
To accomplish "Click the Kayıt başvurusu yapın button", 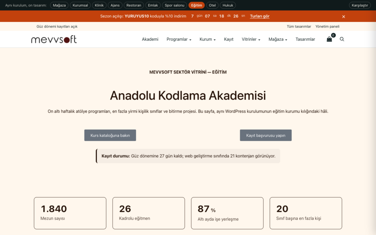I will pyautogui.click(x=266, y=135).
